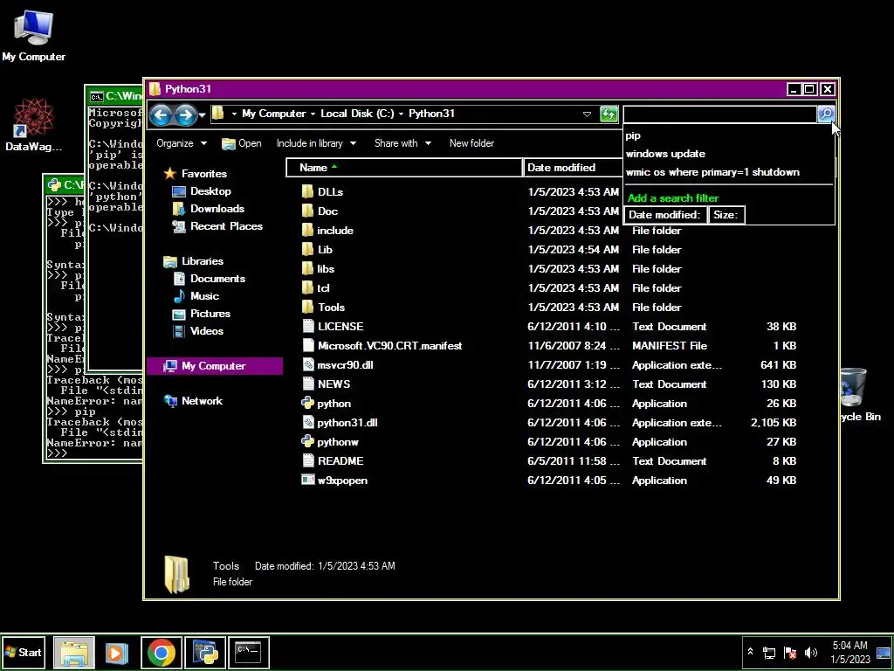Open the Share with menu
Viewport: 894px width, 671px height.
[402, 143]
